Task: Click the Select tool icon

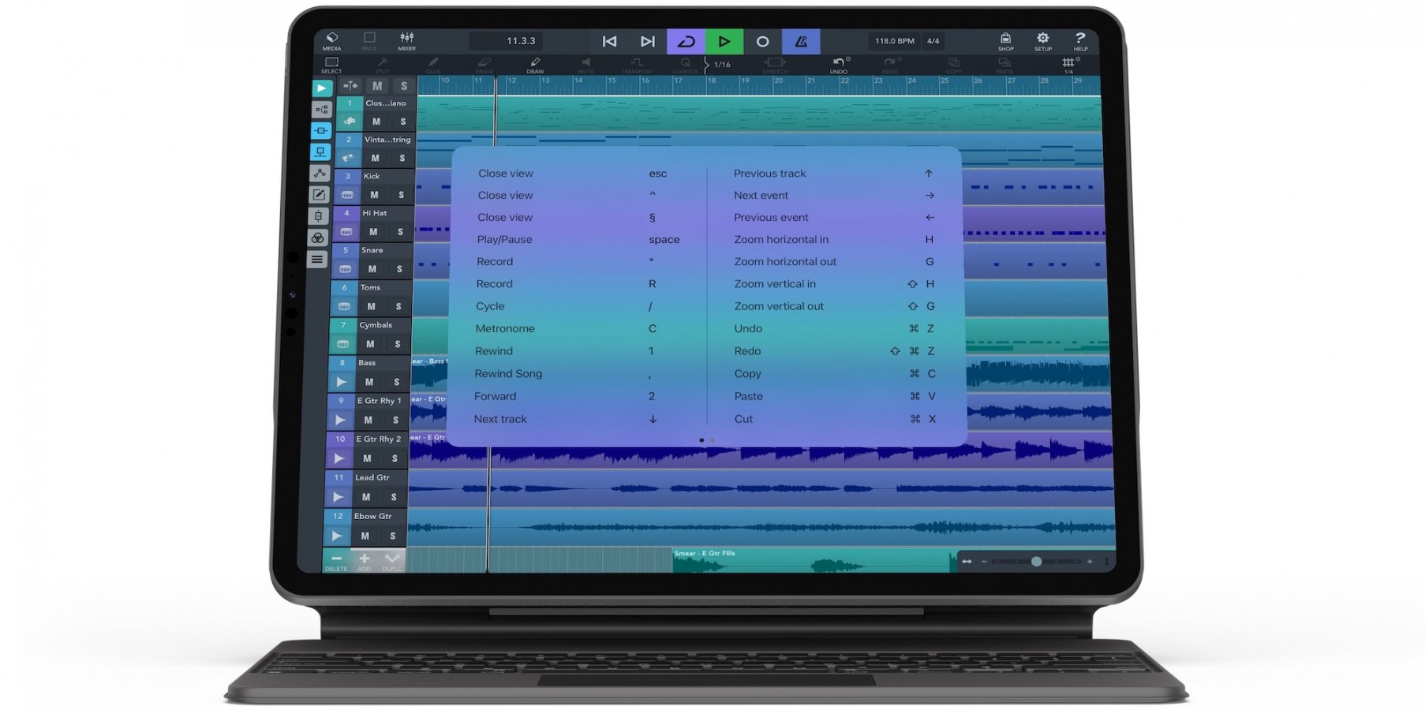Action: click(x=331, y=63)
